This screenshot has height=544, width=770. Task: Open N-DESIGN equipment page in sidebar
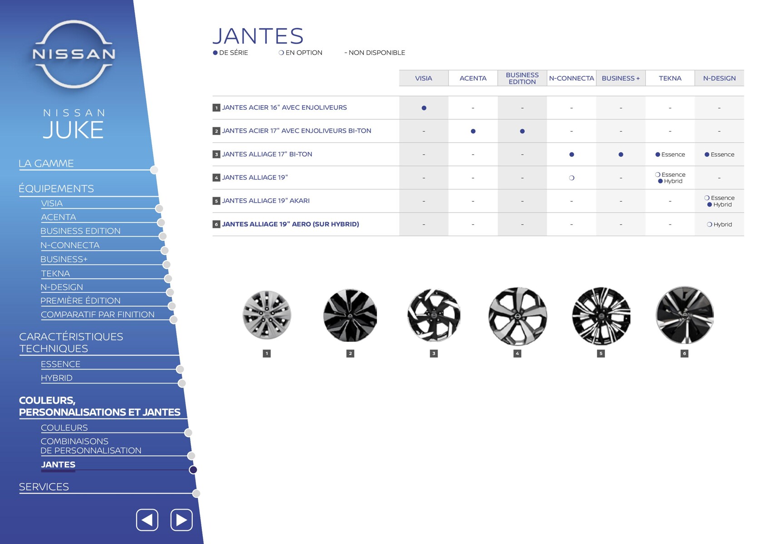[x=62, y=287]
